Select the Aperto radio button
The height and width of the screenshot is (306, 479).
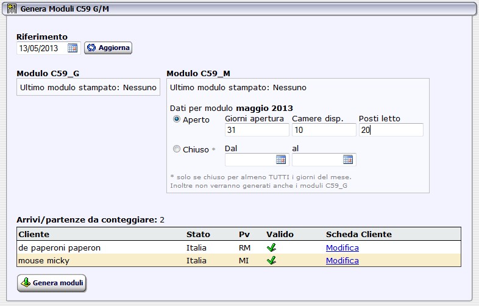pyautogui.click(x=177, y=119)
